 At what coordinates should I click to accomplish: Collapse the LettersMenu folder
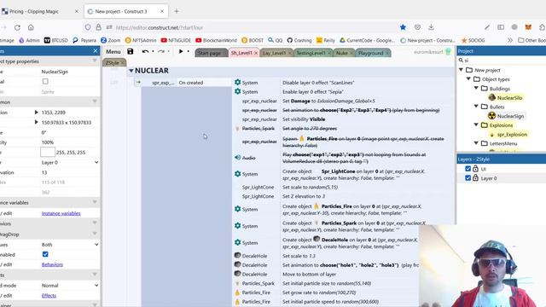point(476,142)
